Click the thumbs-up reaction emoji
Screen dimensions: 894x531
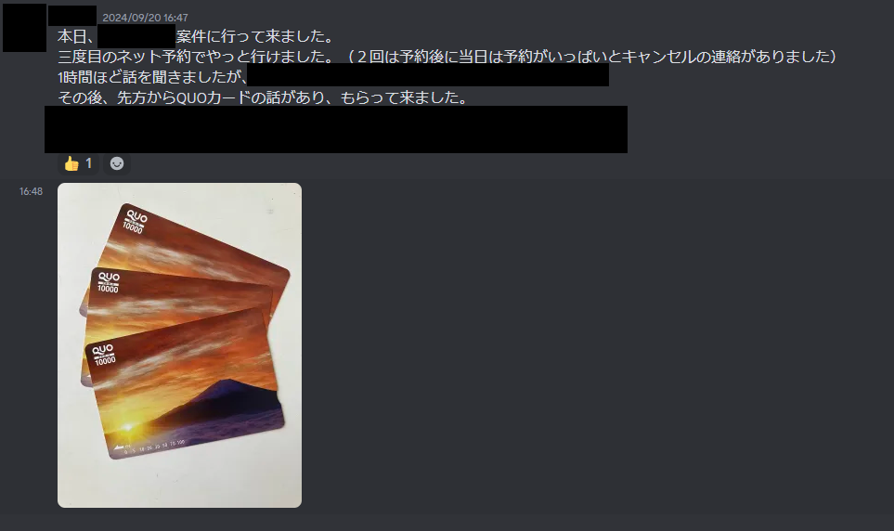(x=71, y=163)
